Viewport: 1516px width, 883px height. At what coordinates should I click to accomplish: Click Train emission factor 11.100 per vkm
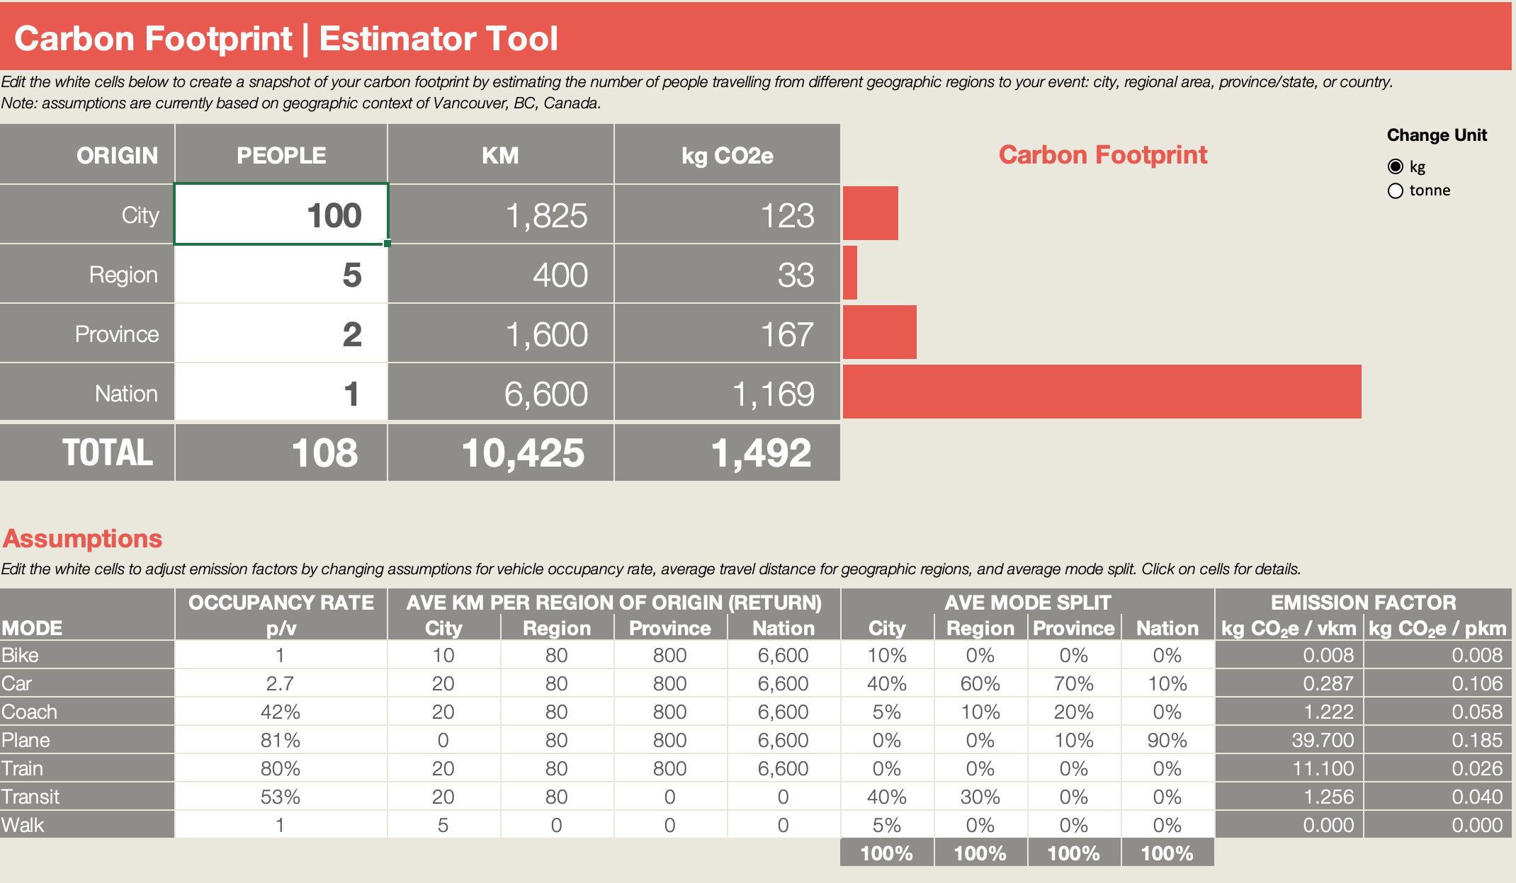pos(1289,768)
